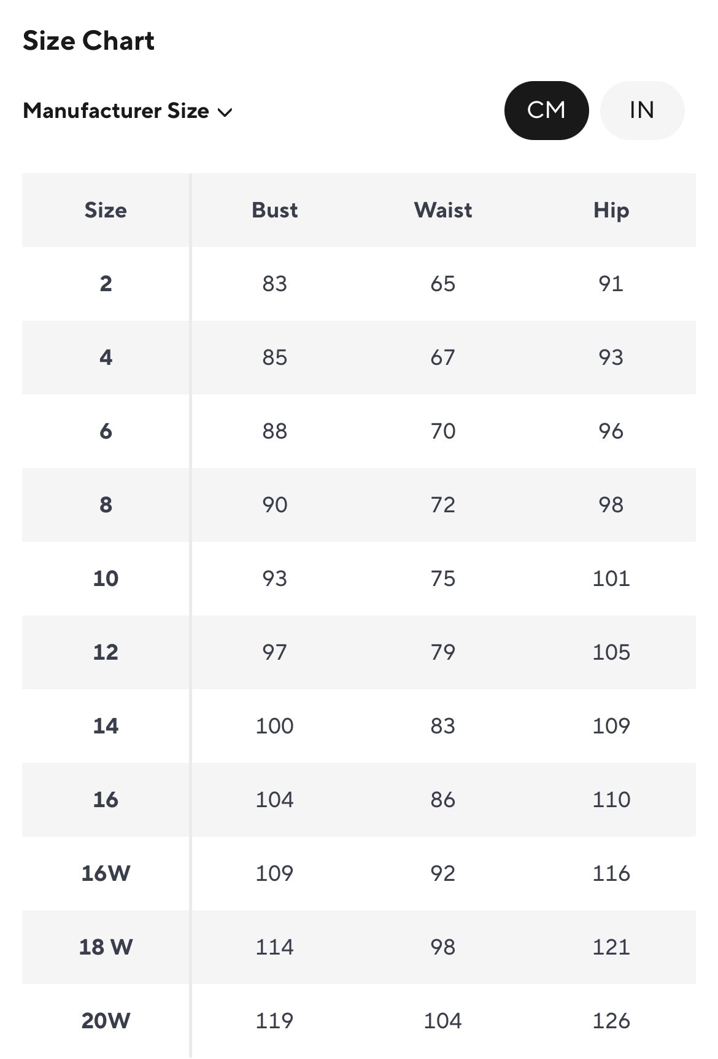
Task: Switch units to IN
Action: [641, 111]
